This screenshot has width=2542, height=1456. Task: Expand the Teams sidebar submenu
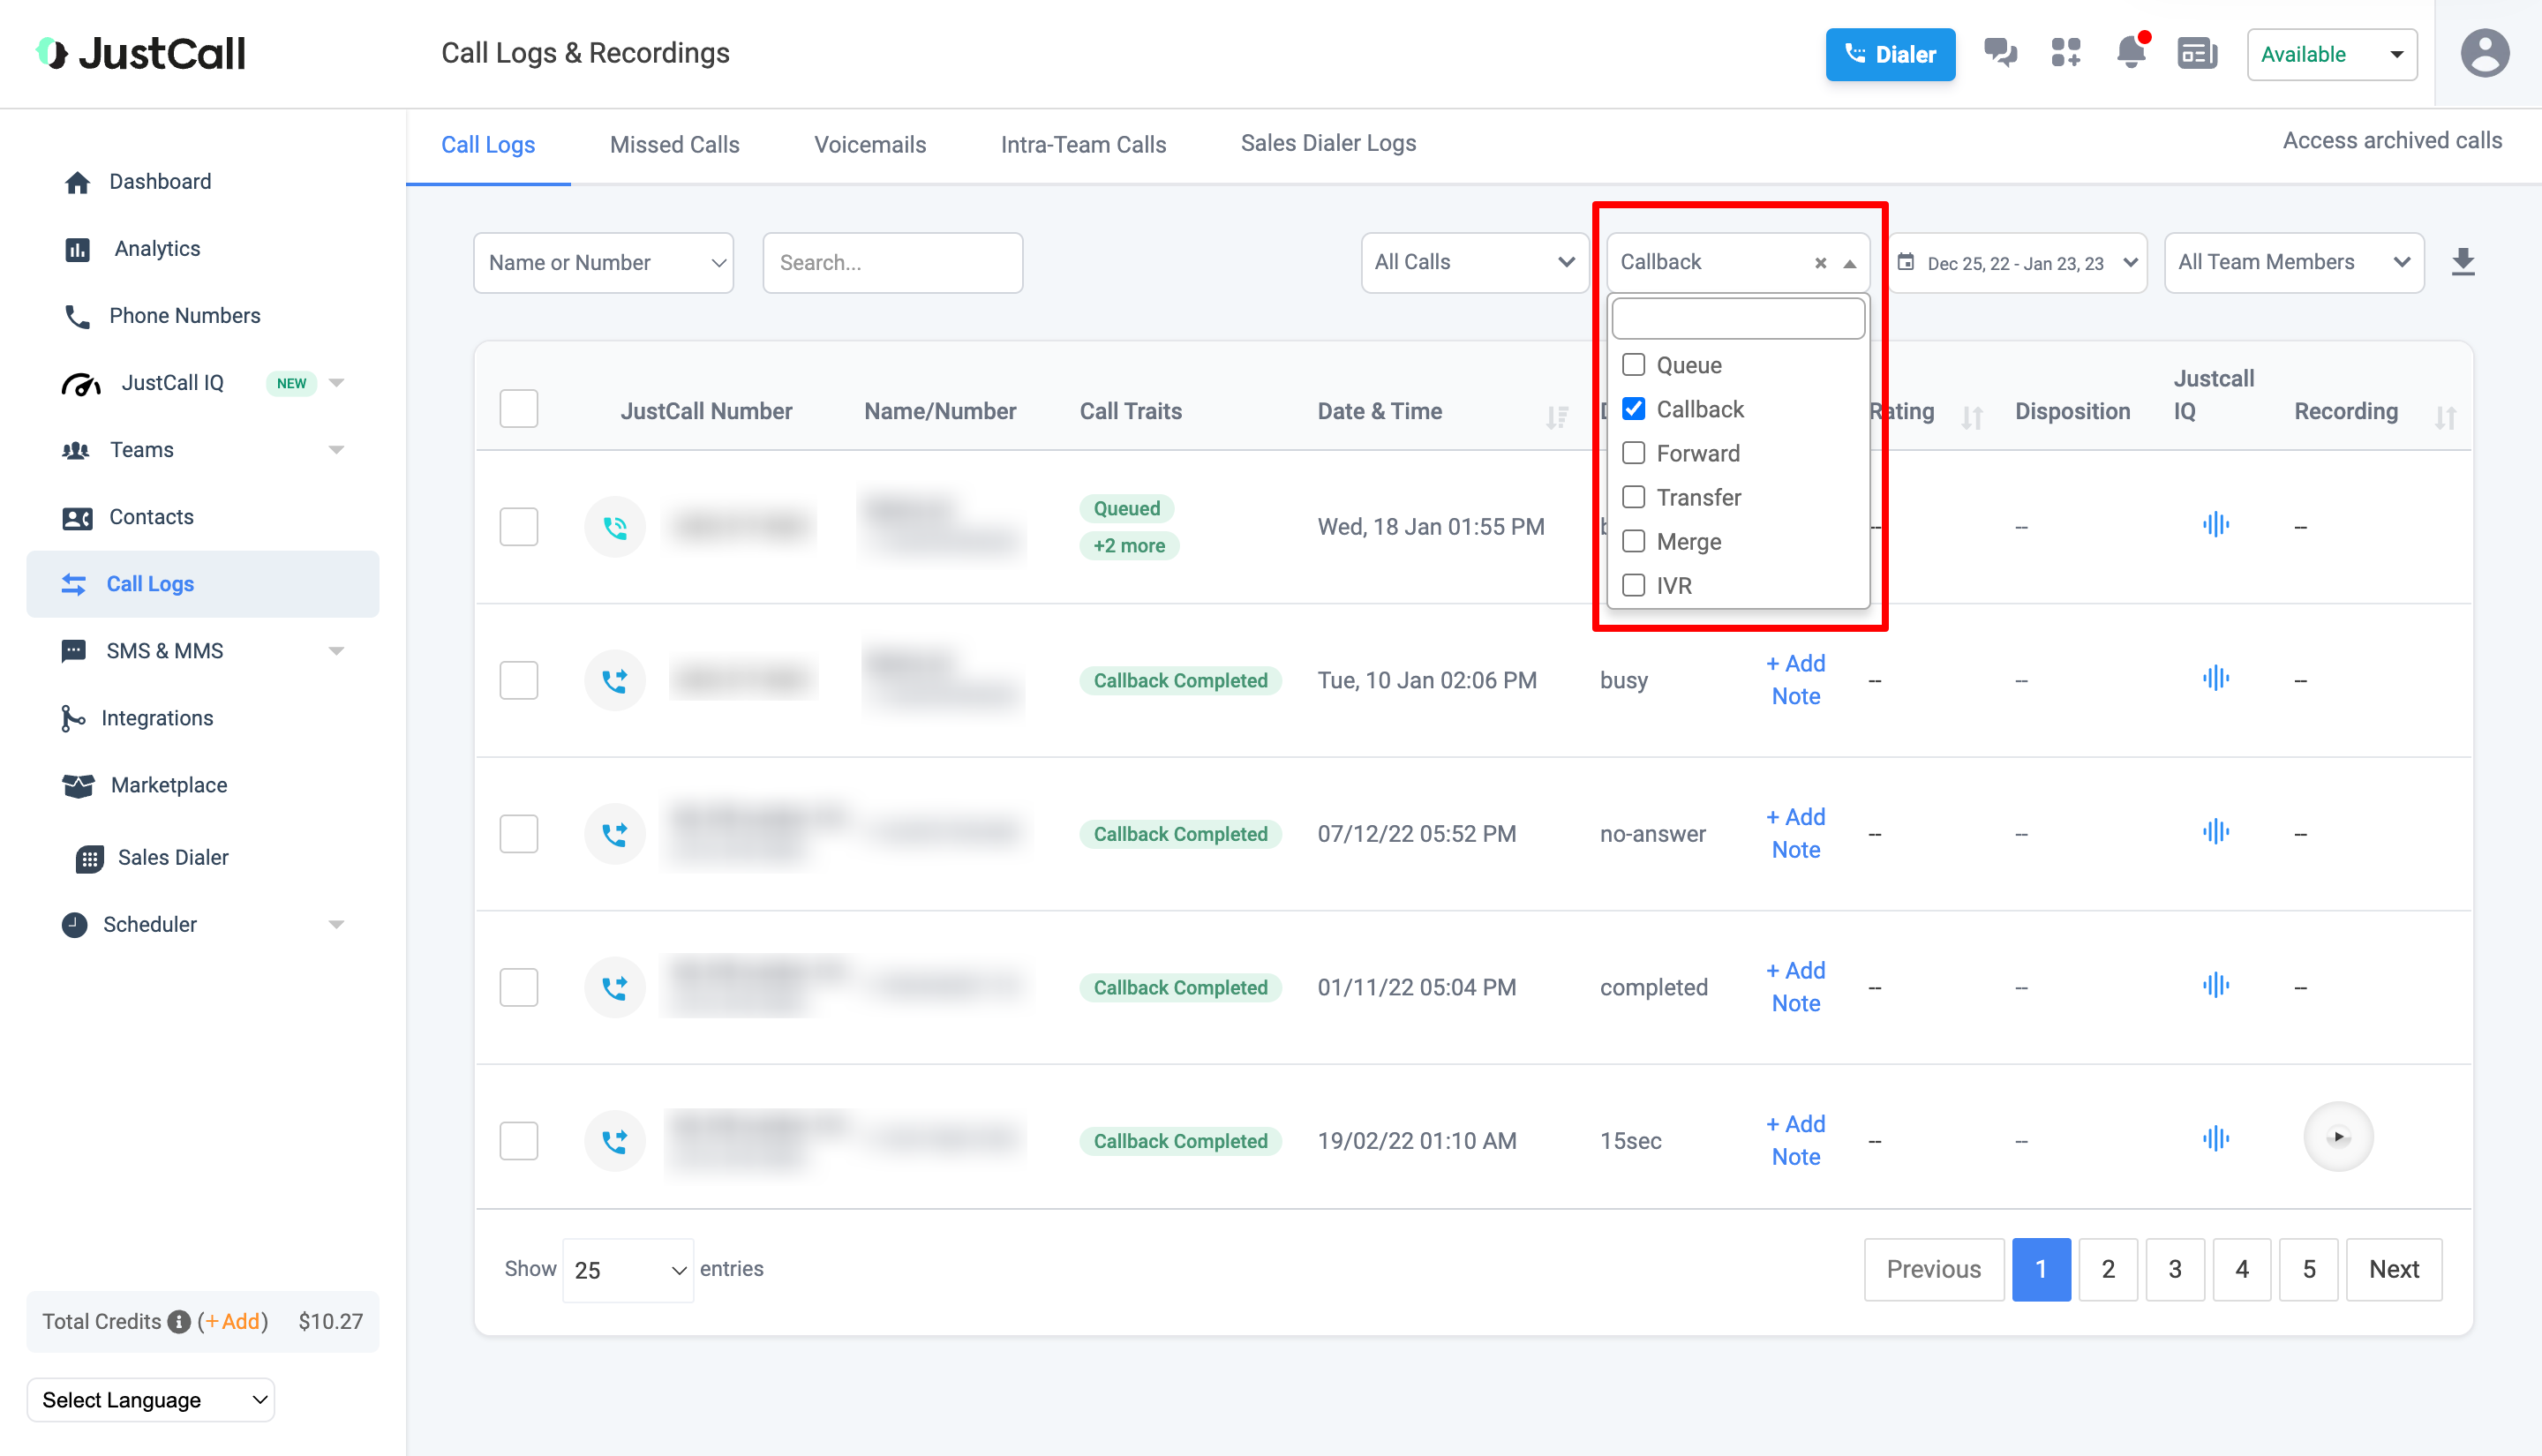[336, 450]
